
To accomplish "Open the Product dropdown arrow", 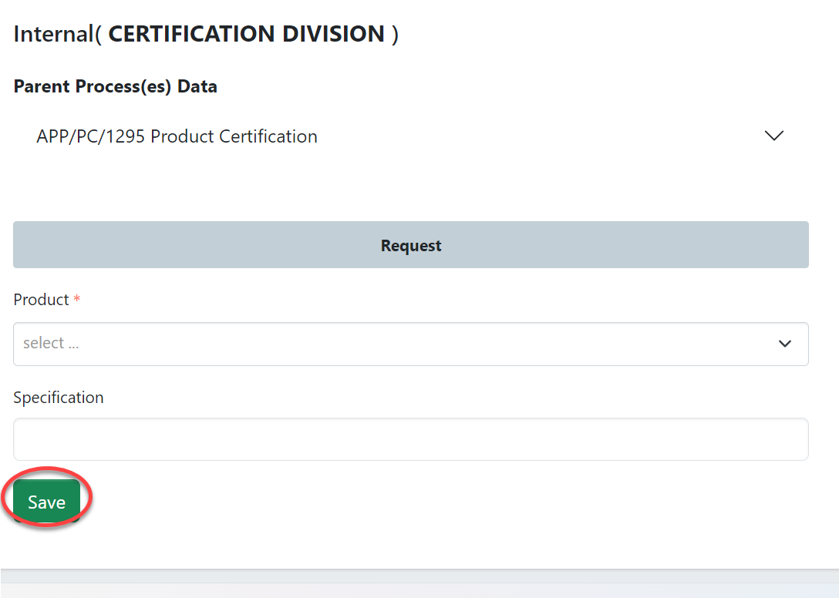I will point(785,344).
